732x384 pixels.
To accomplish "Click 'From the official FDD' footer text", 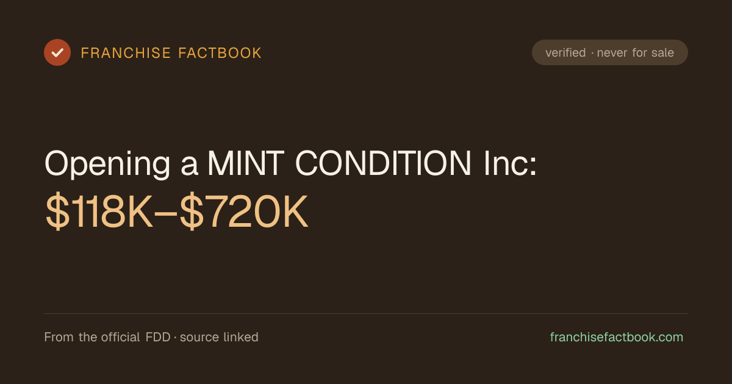I will coord(107,337).
